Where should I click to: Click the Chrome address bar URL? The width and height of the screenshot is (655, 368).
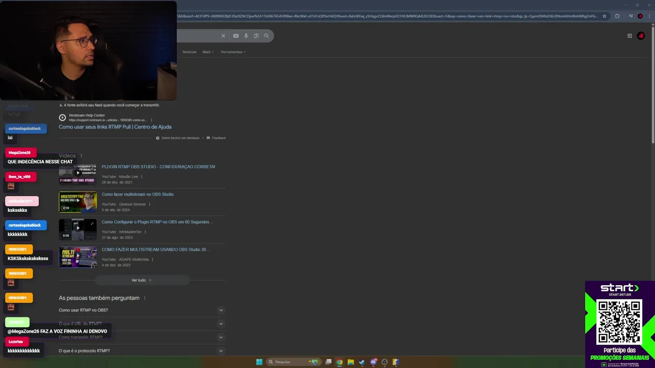click(387, 16)
